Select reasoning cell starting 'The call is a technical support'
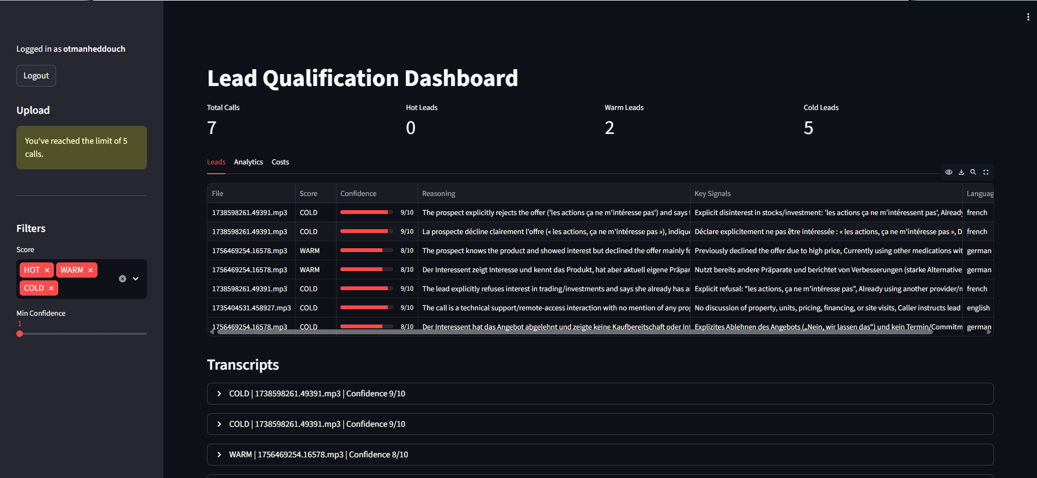The width and height of the screenshot is (1037, 478). pos(554,308)
